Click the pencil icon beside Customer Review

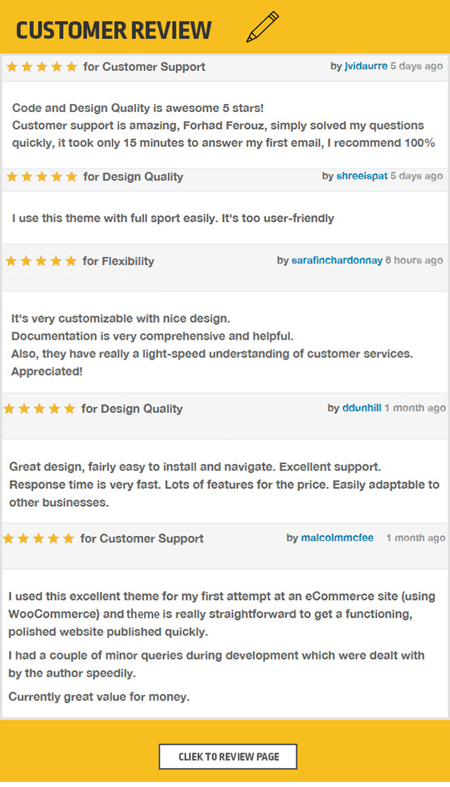pos(263,27)
